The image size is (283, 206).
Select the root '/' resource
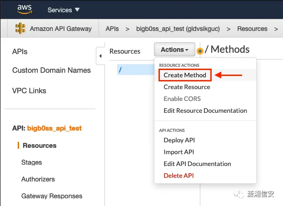click(x=136, y=70)
